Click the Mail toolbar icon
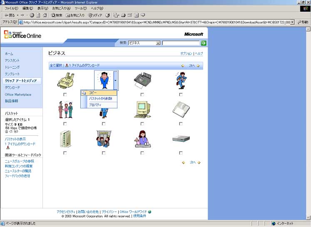Viewport: 311px width, 227px height. coord(116,15)
